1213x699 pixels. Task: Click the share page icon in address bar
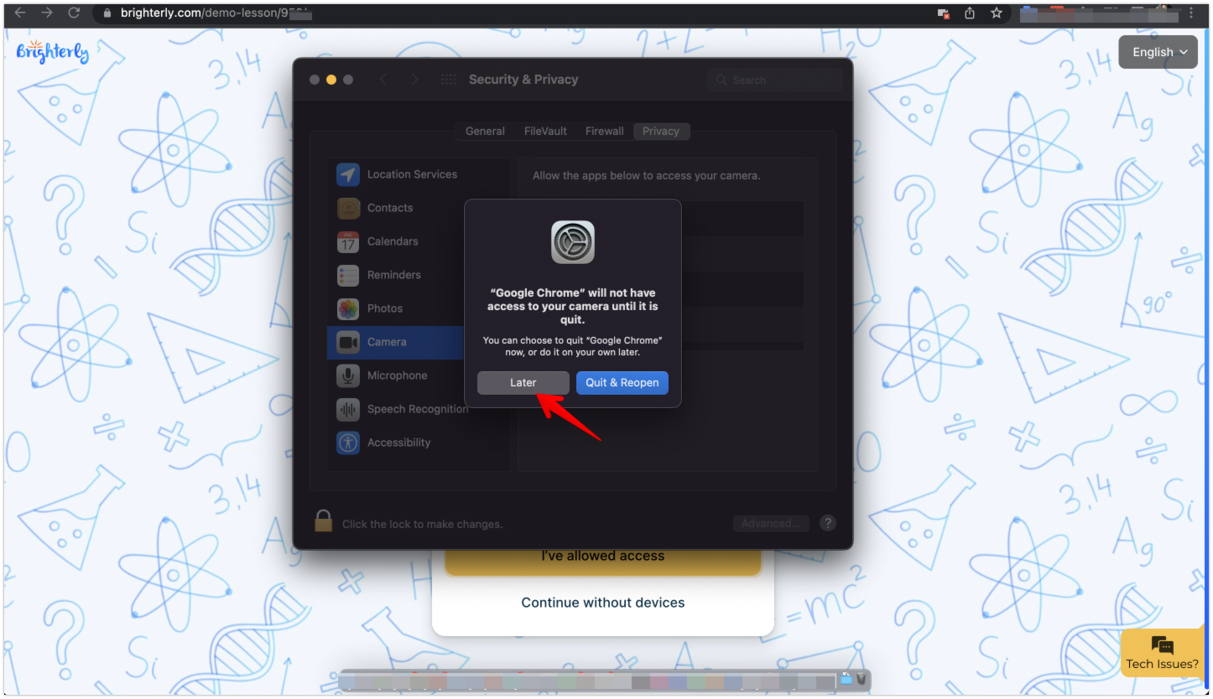[970, 13]
